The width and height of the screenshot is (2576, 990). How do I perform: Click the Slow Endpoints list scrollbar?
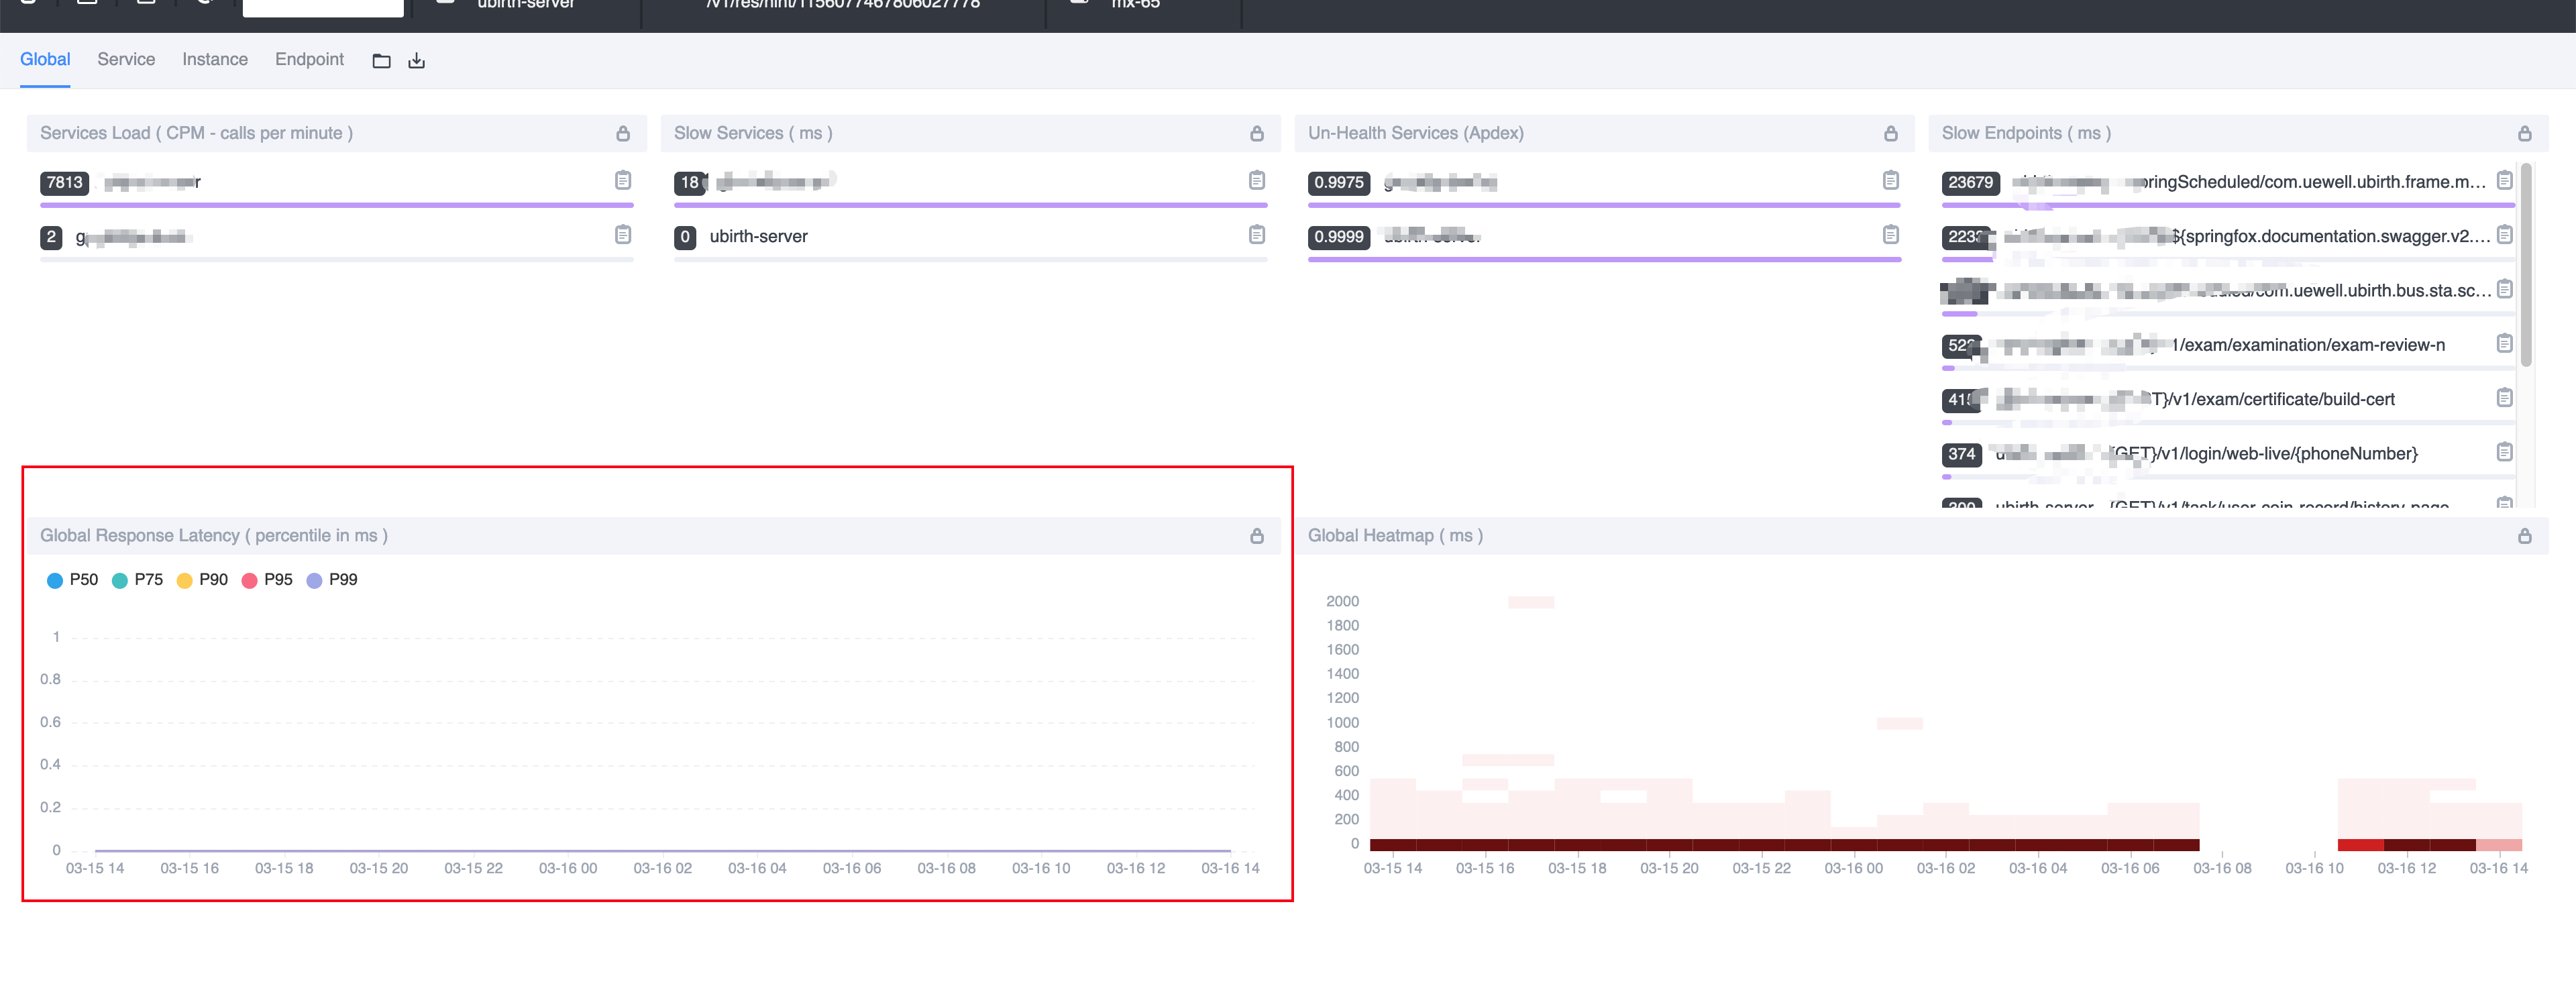tap(2526, 265)
